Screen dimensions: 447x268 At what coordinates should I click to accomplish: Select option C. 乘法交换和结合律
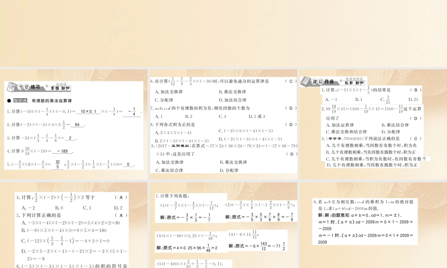(x=346, y=132)
